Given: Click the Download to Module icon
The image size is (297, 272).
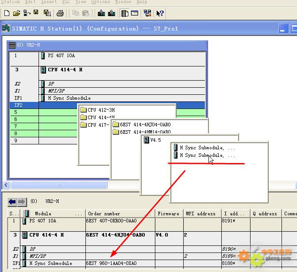Looking at the screenshot, I should click(x=101, y=13).
